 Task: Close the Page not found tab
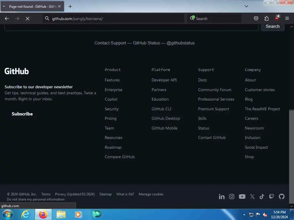[x=59, y=6]
